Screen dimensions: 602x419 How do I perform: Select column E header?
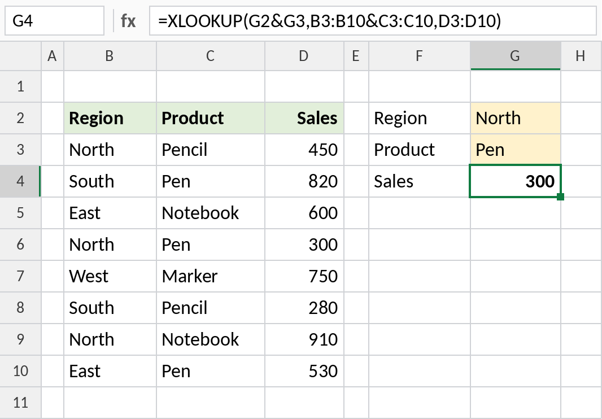356,56
